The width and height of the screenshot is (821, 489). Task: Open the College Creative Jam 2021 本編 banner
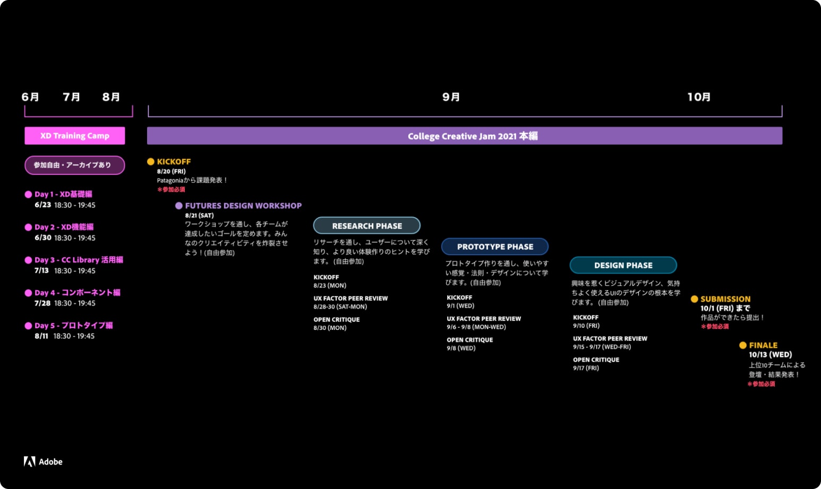(x=465, y=136)
